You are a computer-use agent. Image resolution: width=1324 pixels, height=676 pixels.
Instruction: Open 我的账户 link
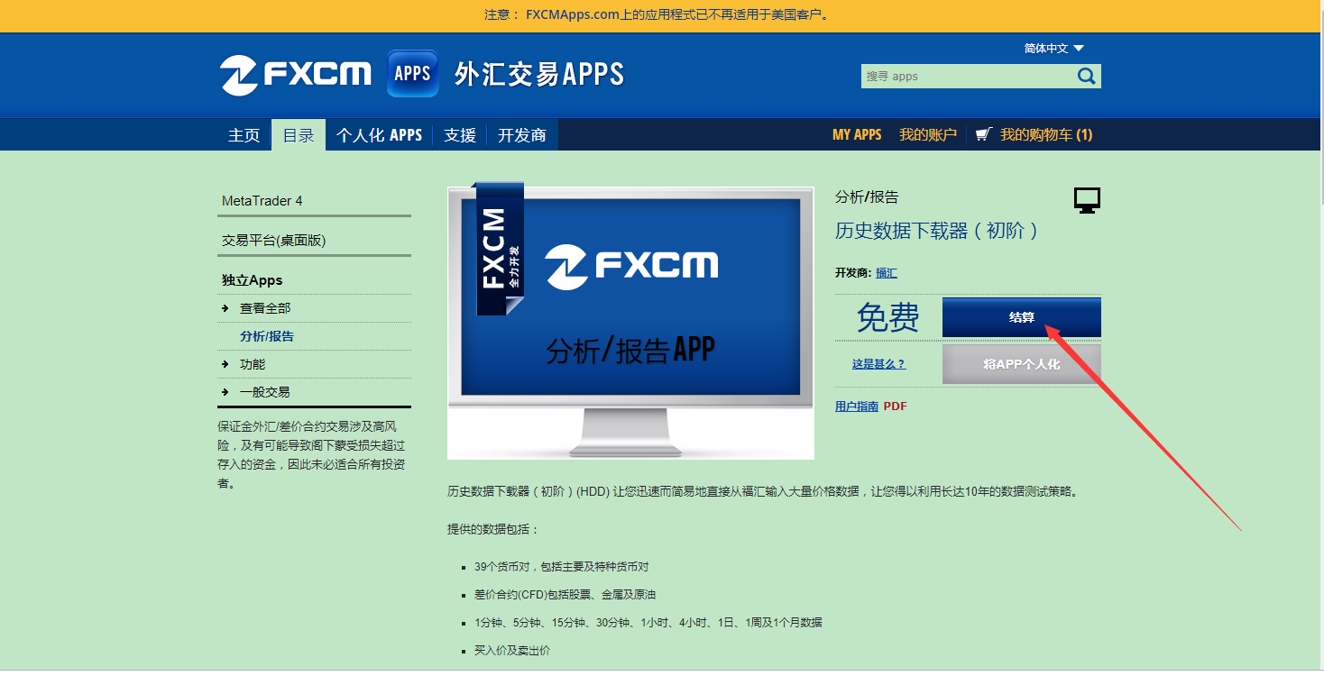(x=928, y=134)
